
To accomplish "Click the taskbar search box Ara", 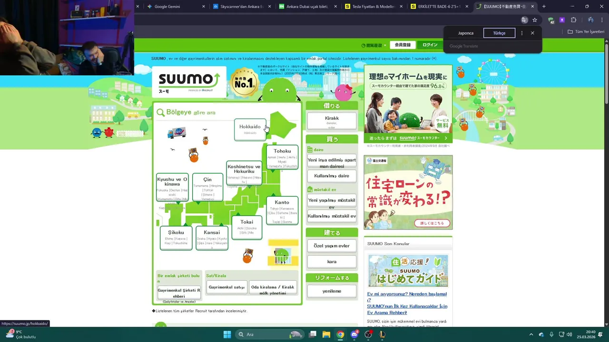I will point(270,334).
